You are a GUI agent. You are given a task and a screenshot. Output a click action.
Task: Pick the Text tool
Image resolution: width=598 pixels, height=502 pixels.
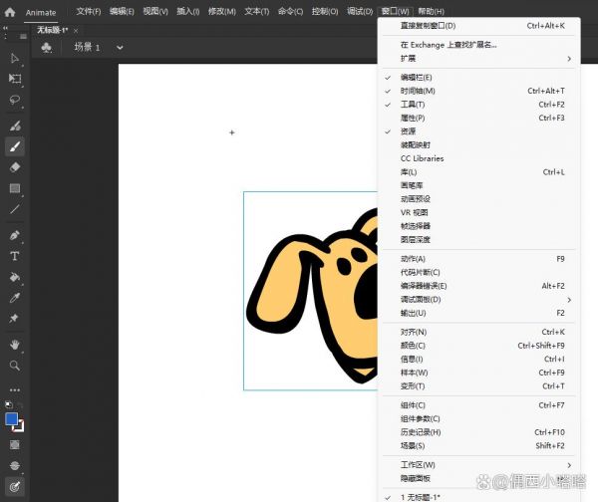pyautogui.click(x=15, y=256)
